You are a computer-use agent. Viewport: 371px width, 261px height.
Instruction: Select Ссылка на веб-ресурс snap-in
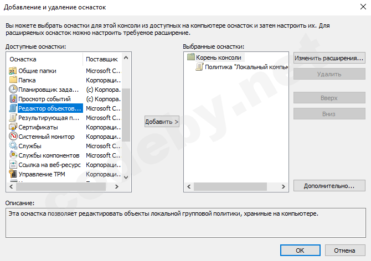tap(49, 165)
